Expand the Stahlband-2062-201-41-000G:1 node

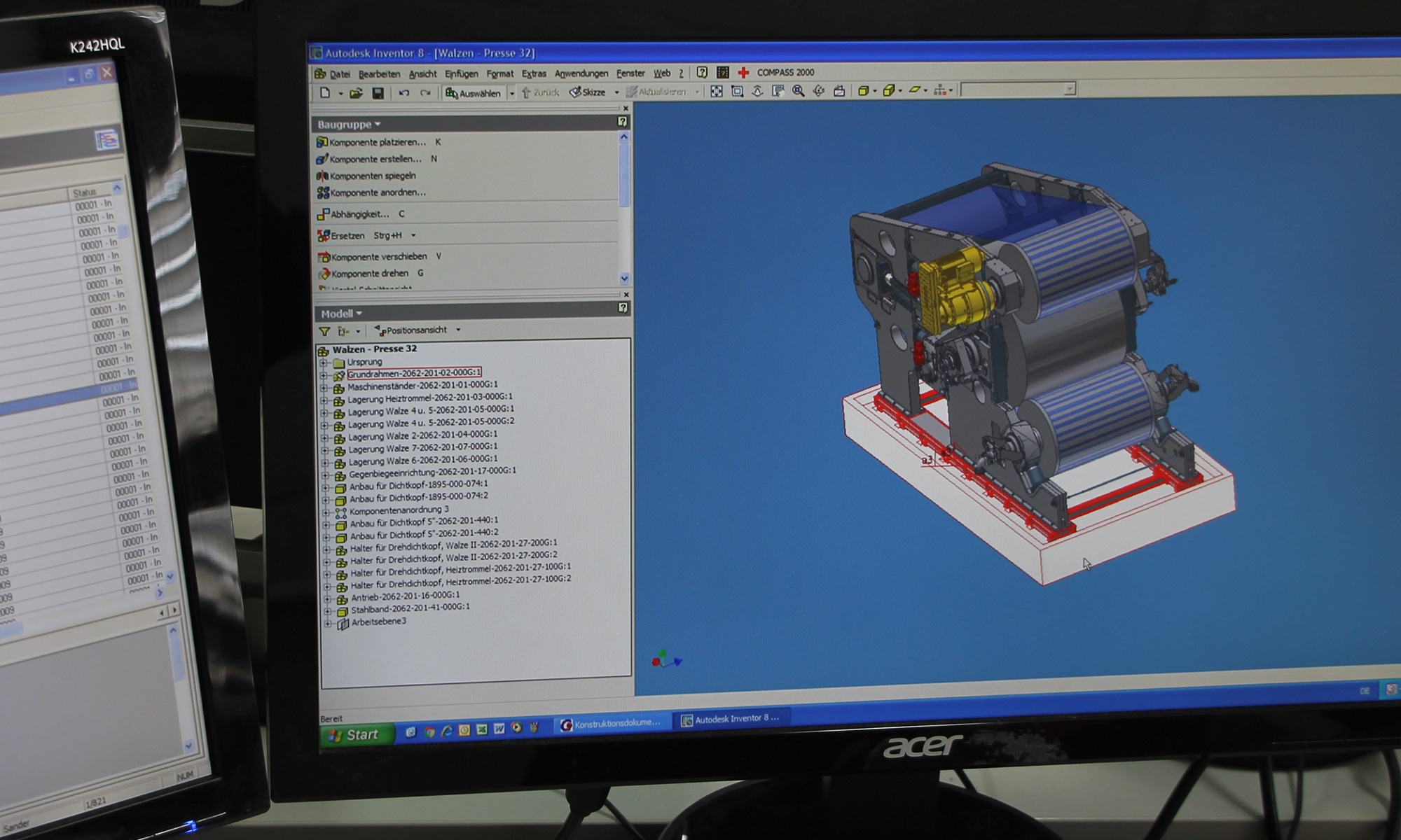click(x=328, y=611)
